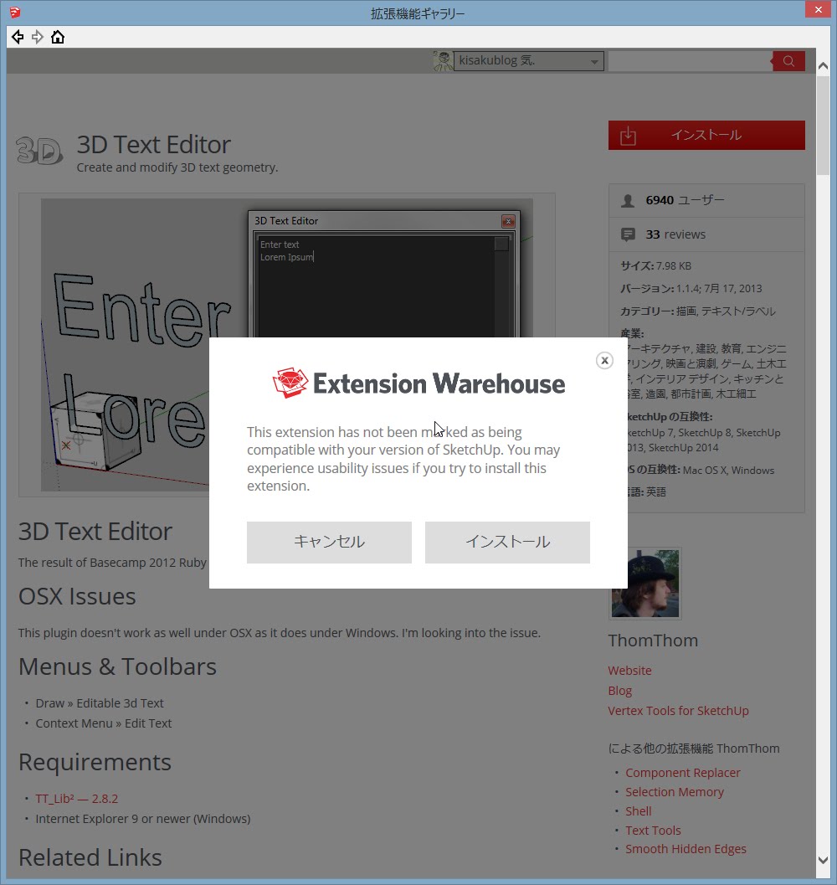Image resolution: width=837 pixels, height=885 pixels.
Task: Click 'Context Menu » Edit Text' item
Action: tap(103, 723)
